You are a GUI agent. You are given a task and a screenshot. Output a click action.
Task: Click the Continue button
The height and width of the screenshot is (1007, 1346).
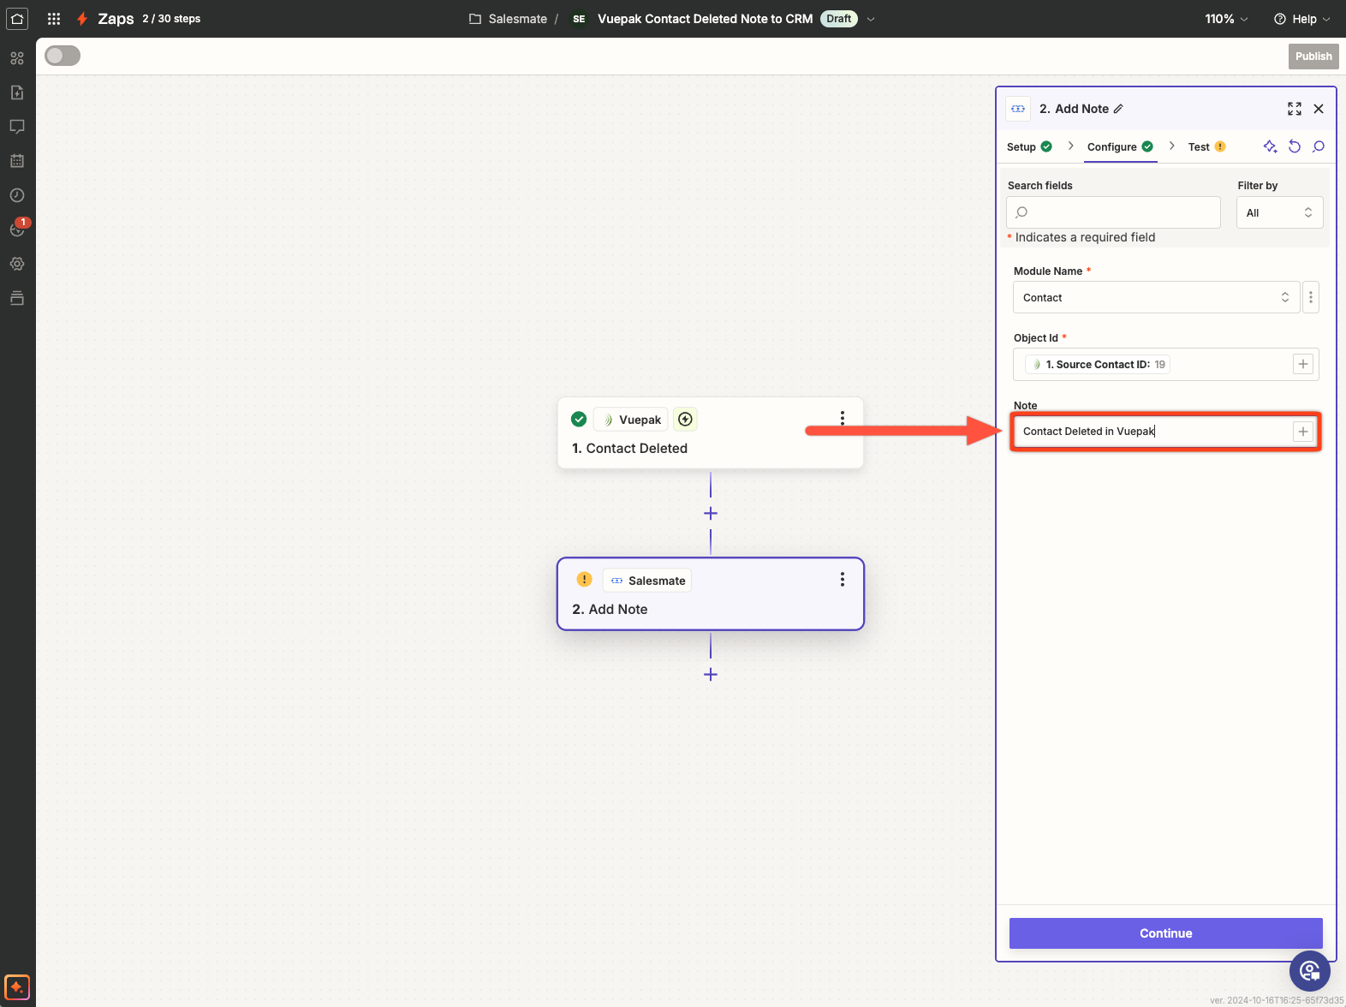coord(1165,933)
